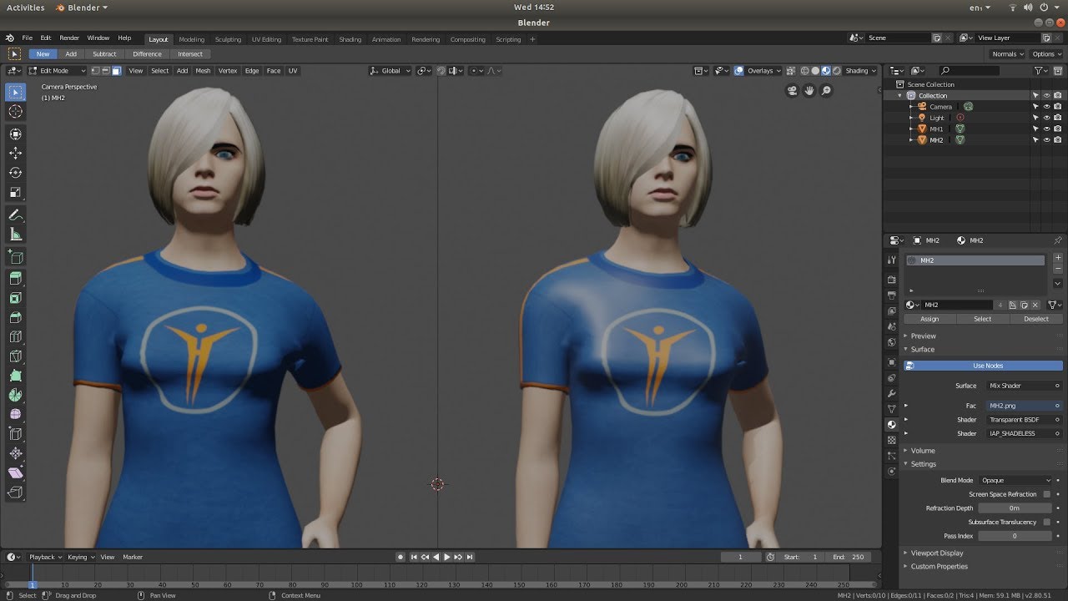This screenshot has height=601, width=1068.
Task: Hide the Light object in viewport
Action: coord(1046,118)
